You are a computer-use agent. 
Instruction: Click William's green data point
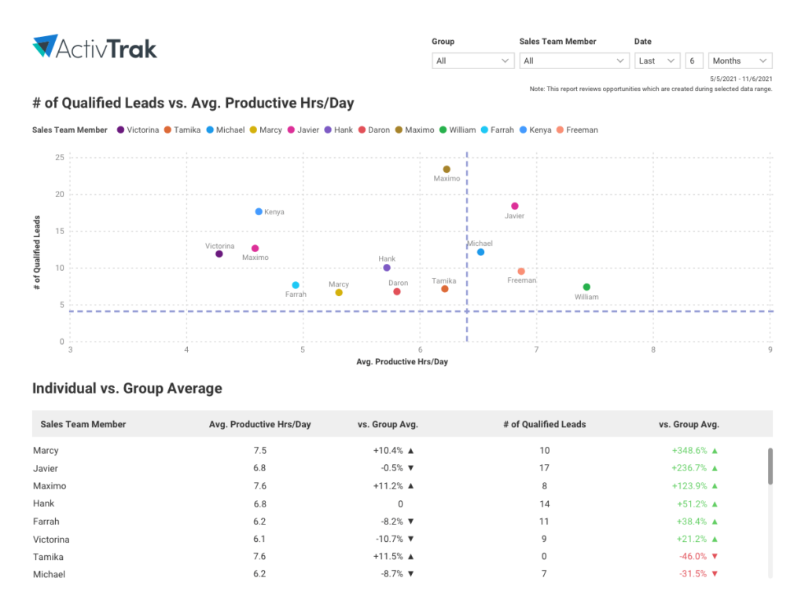pos(586,287)
